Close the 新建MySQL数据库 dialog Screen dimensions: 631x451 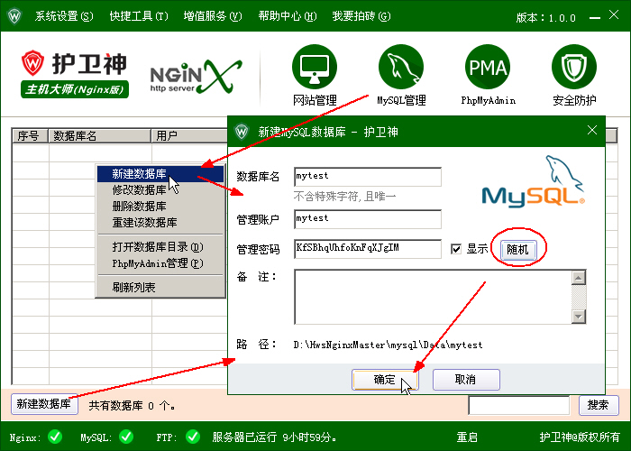coord(592,131)
